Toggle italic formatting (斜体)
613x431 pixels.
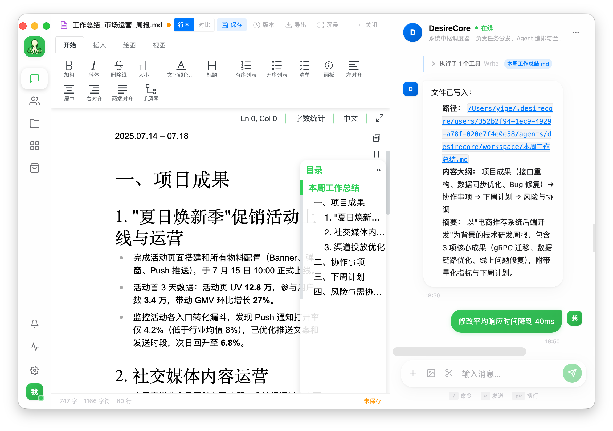[93, 69]
